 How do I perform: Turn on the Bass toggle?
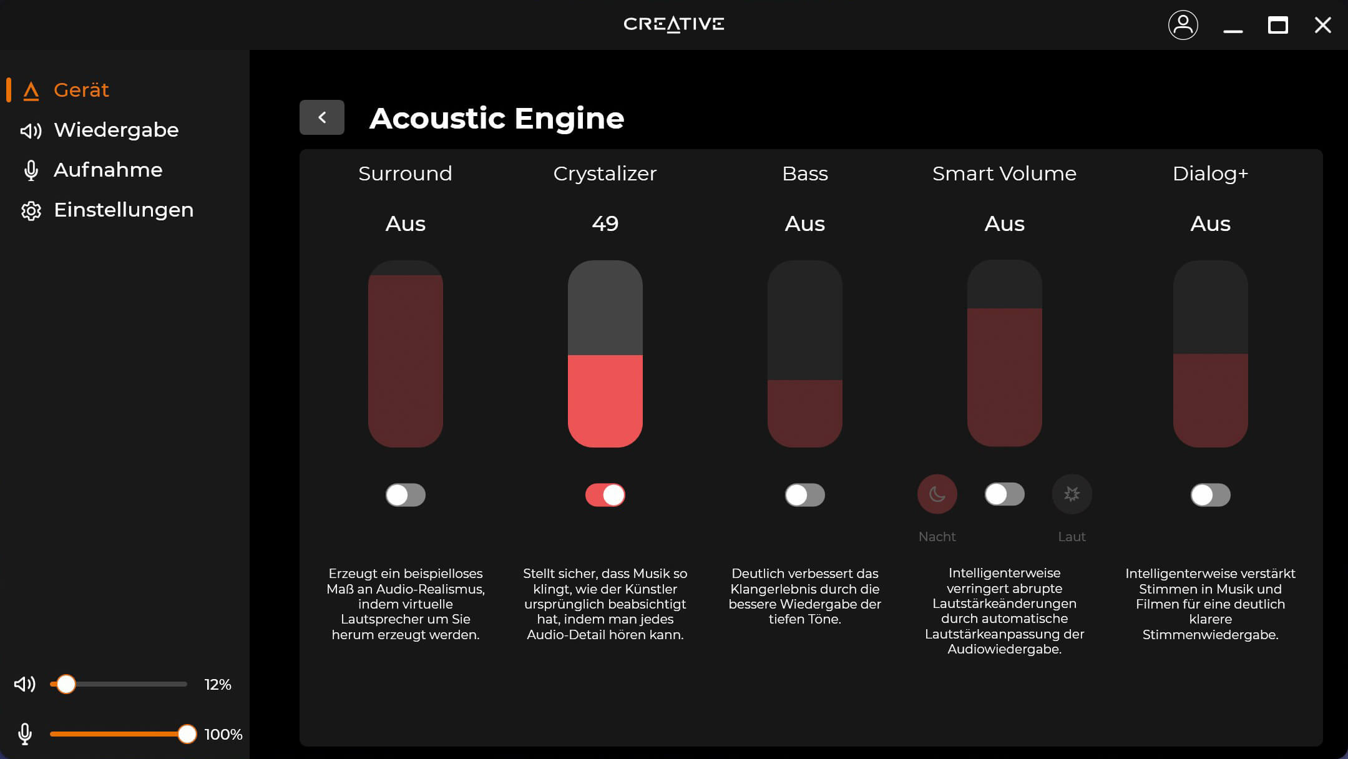(x=805, y=495)
